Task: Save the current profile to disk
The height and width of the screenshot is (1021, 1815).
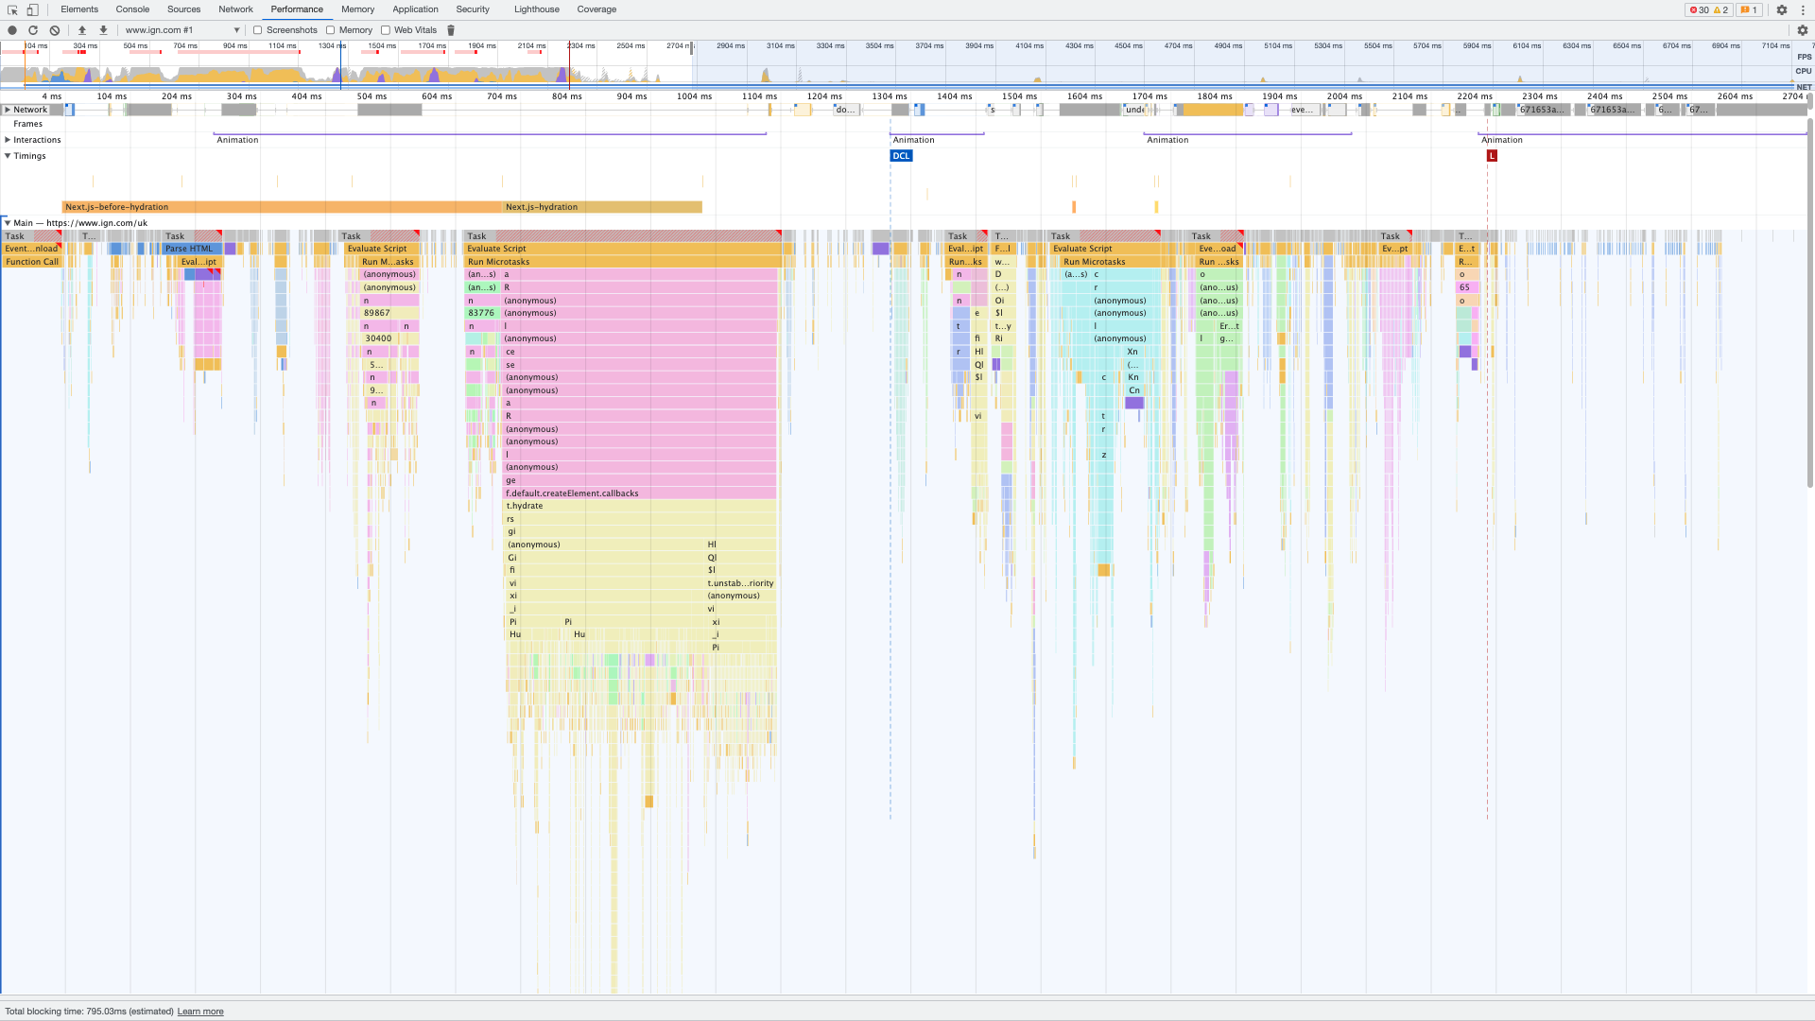Action: (102, 29)
